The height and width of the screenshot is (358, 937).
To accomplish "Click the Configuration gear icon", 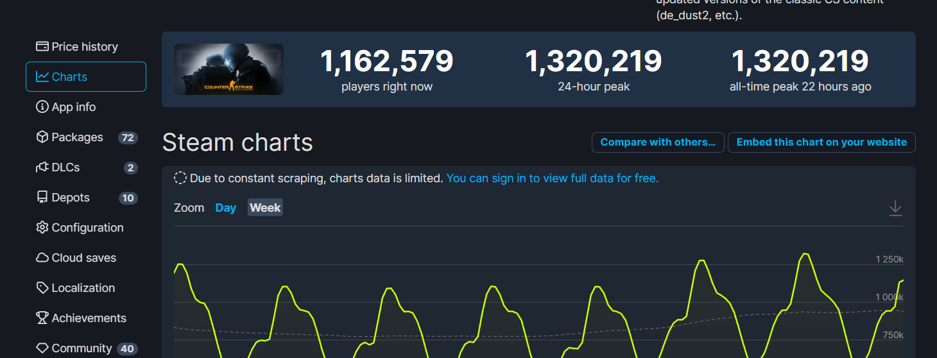I will coord(42,228).
